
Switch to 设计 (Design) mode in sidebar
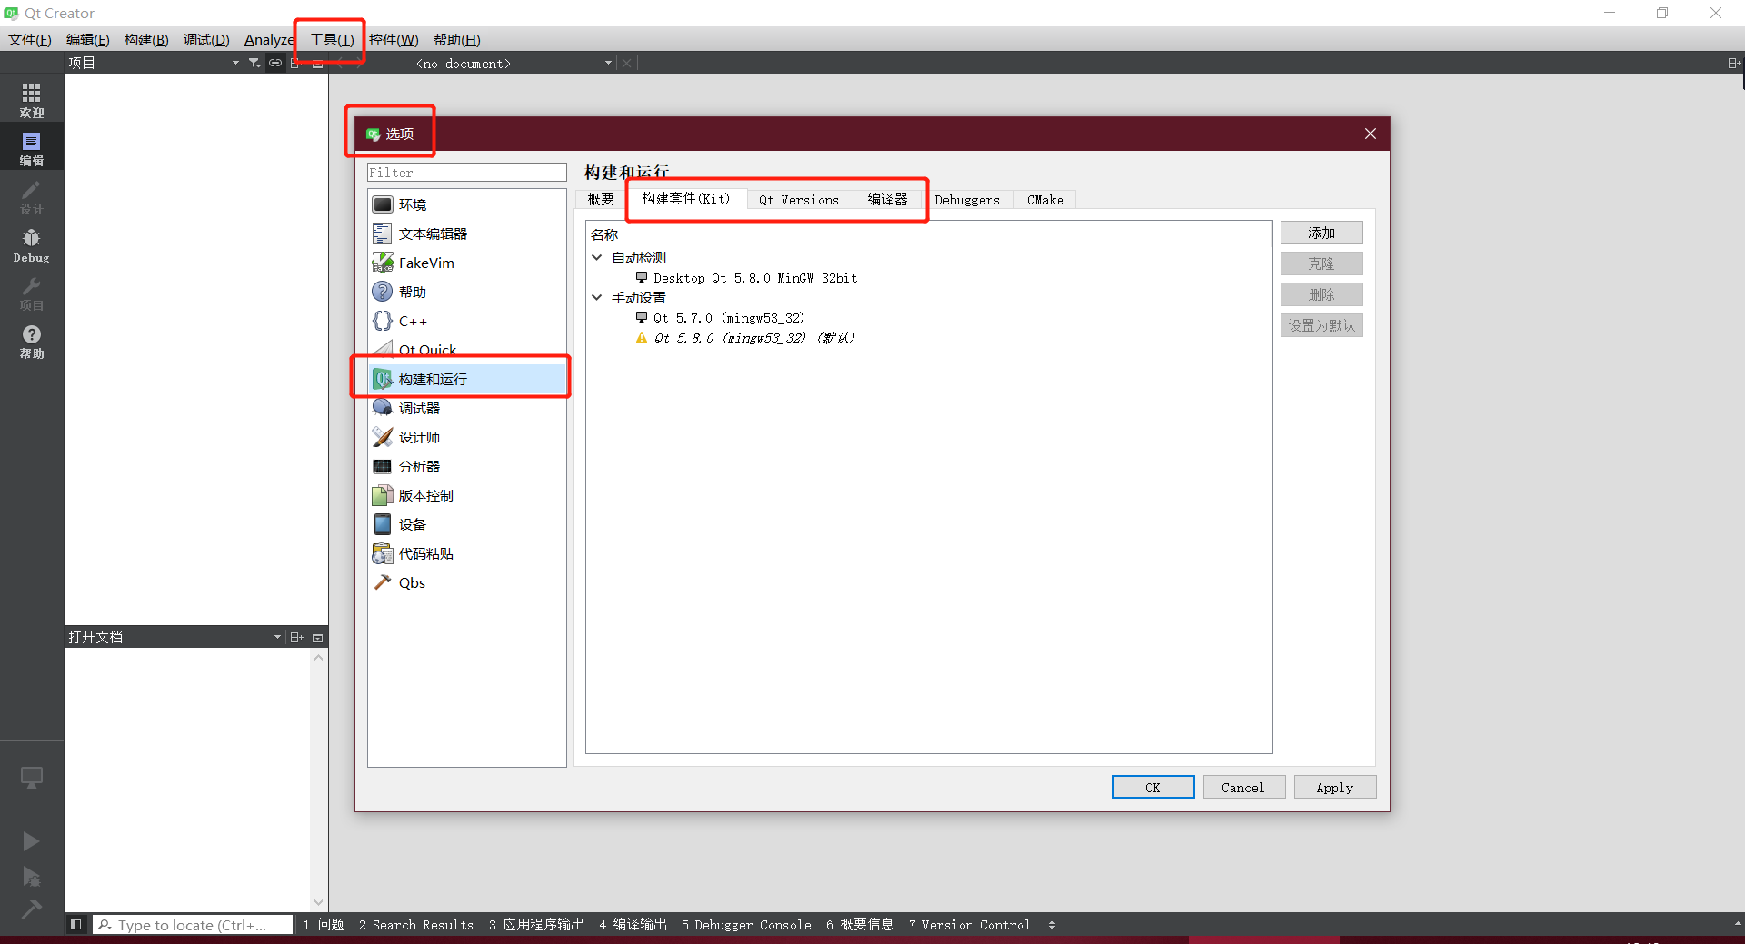[31, 198]
